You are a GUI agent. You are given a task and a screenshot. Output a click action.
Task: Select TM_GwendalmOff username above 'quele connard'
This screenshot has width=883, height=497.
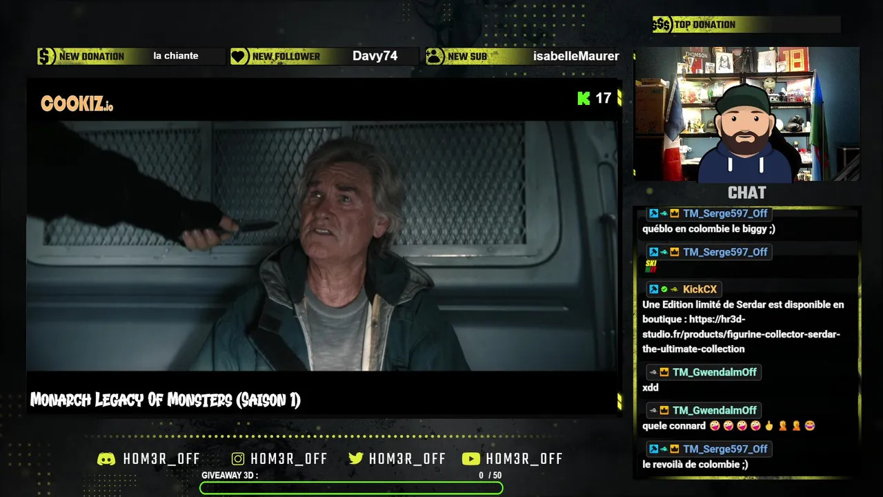[x=715, y=410]
